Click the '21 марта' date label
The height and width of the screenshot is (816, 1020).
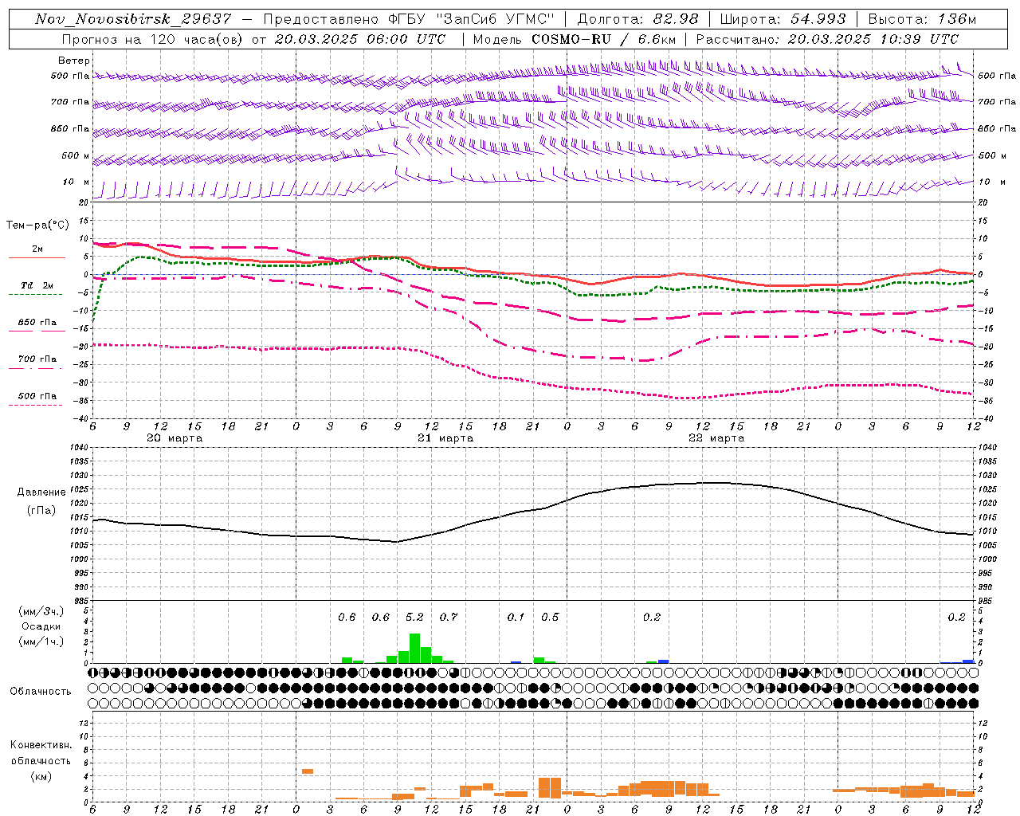[x=445, y=438]
